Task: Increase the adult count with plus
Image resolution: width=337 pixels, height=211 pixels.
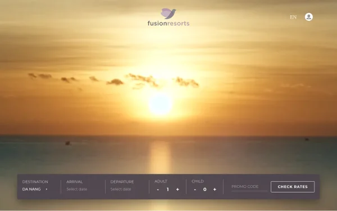Action: coord(177,190)
